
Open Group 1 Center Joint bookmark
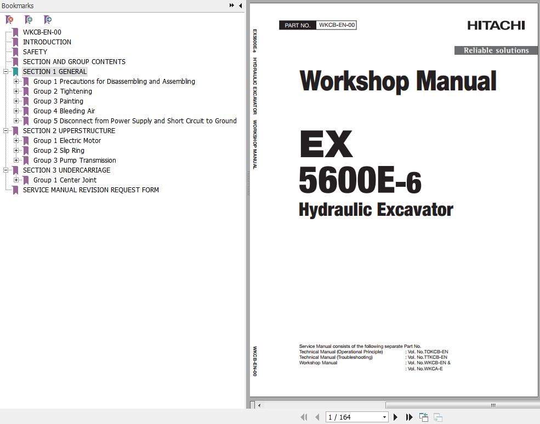65,180
